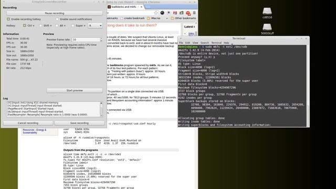
Task: Click the File size value 1737 kB
Action: (x=25, y=64)
